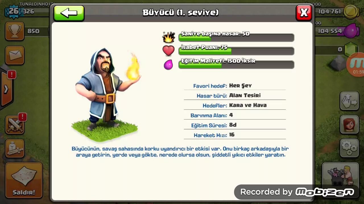Click the İsabet Puanı hitpoints bar
The width and height of the screenshot is (364, 204).
coord(236,51)
